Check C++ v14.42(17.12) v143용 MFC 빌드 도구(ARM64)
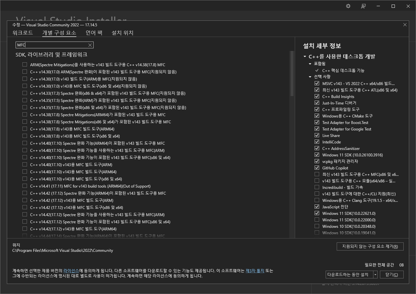The height and width of the screenshot is (294, 416). pos(25,229)
